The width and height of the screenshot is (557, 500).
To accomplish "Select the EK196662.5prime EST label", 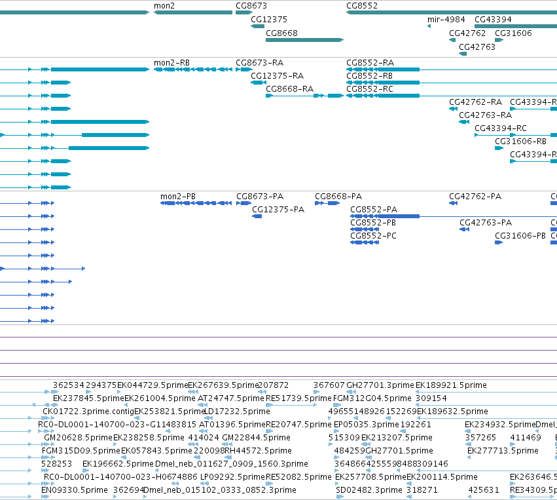I will tap(118, 464).
